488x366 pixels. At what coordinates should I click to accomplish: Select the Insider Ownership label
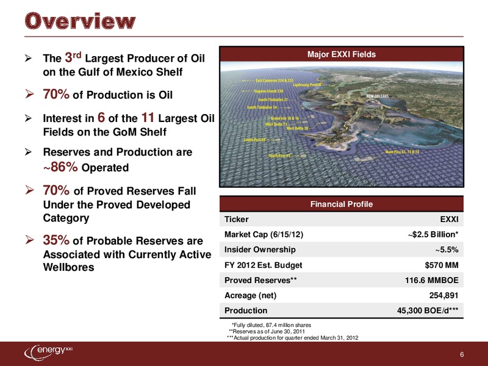coord(260,249)
